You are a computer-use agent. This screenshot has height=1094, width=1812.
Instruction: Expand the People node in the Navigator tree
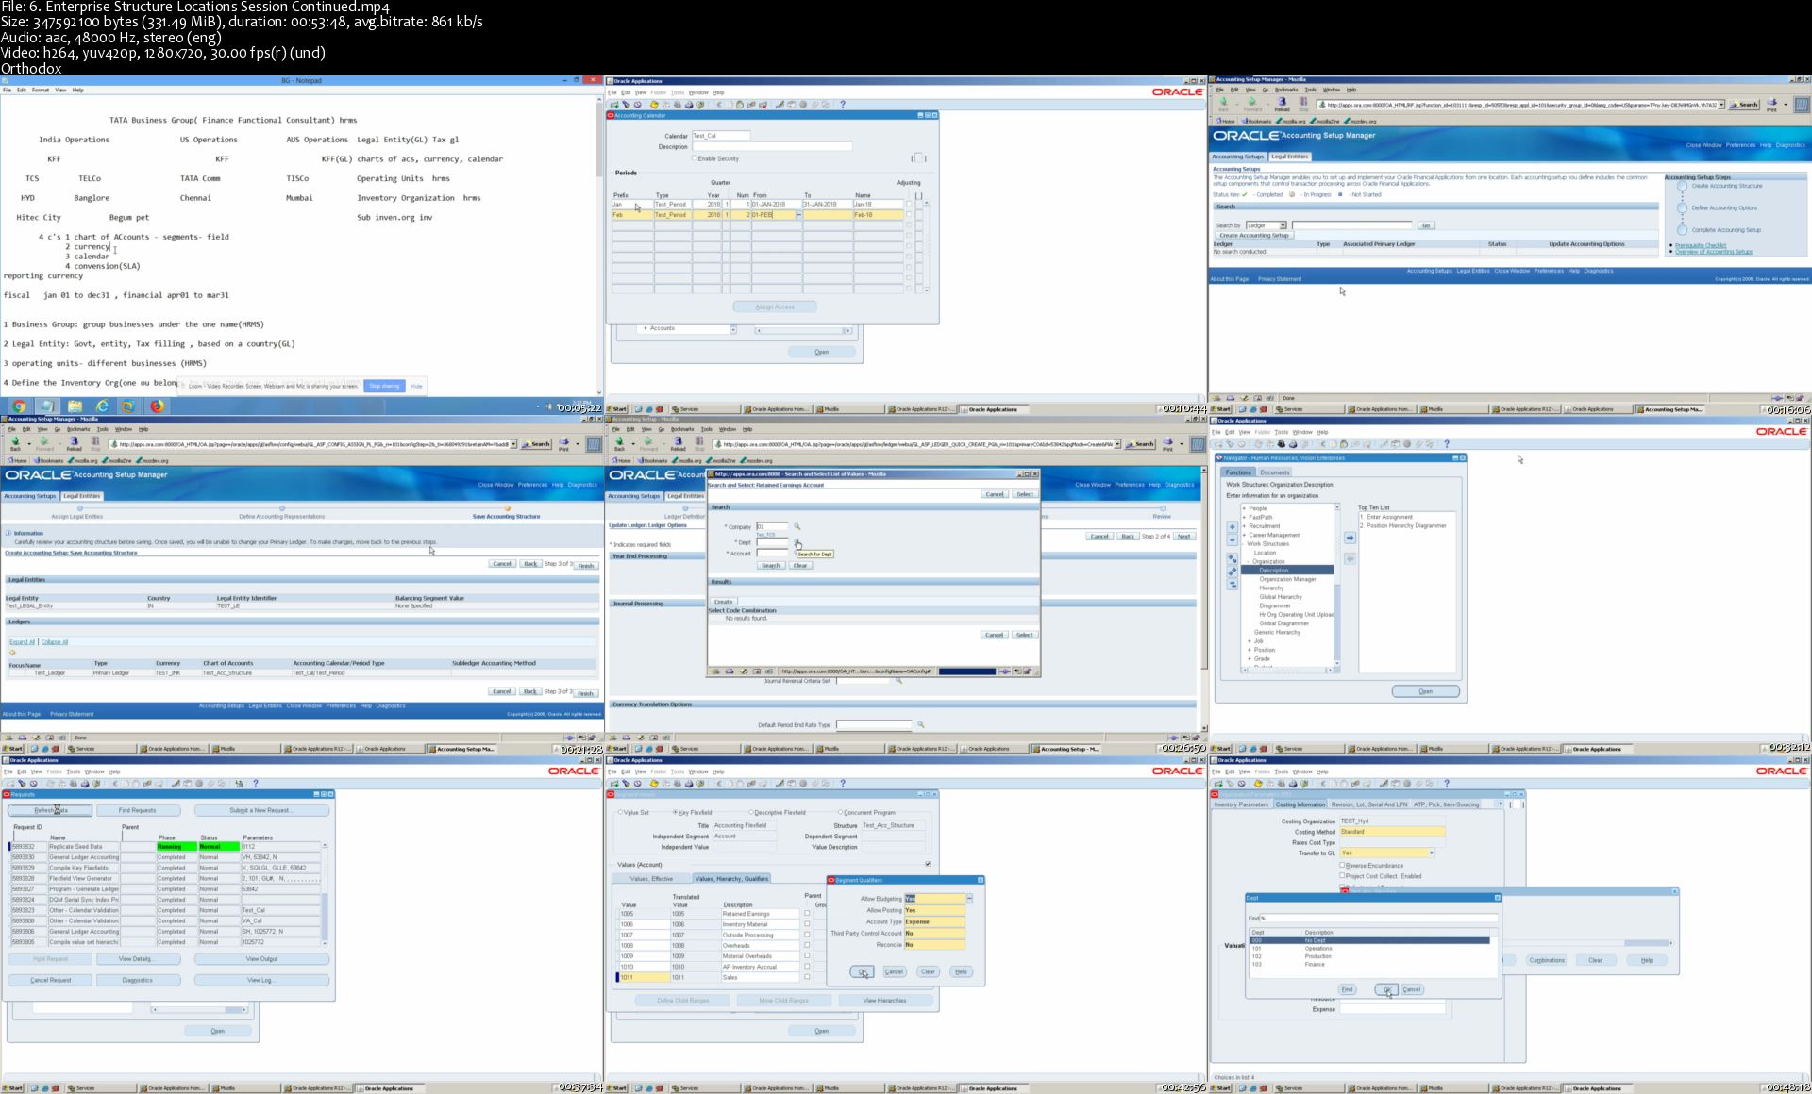[1244, 508]
